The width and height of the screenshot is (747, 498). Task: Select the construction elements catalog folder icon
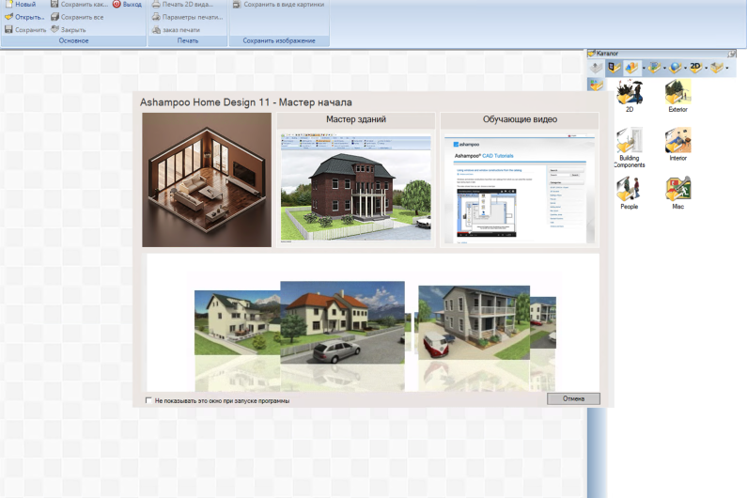point(614,69)
